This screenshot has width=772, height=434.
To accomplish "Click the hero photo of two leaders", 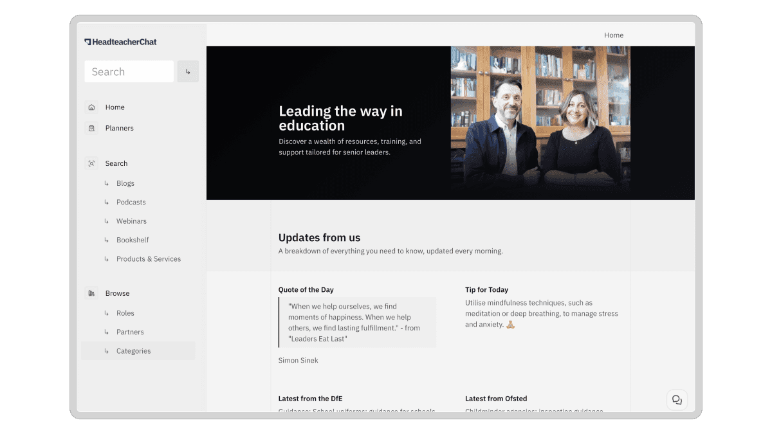I will [x=540, y=123].
